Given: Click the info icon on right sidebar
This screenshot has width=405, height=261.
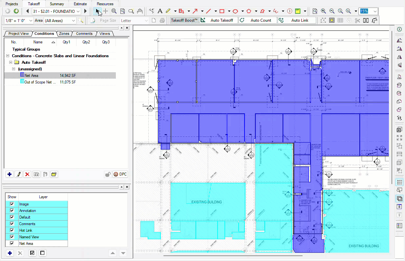Looking at the screenshot, I should tap(399, 29).
